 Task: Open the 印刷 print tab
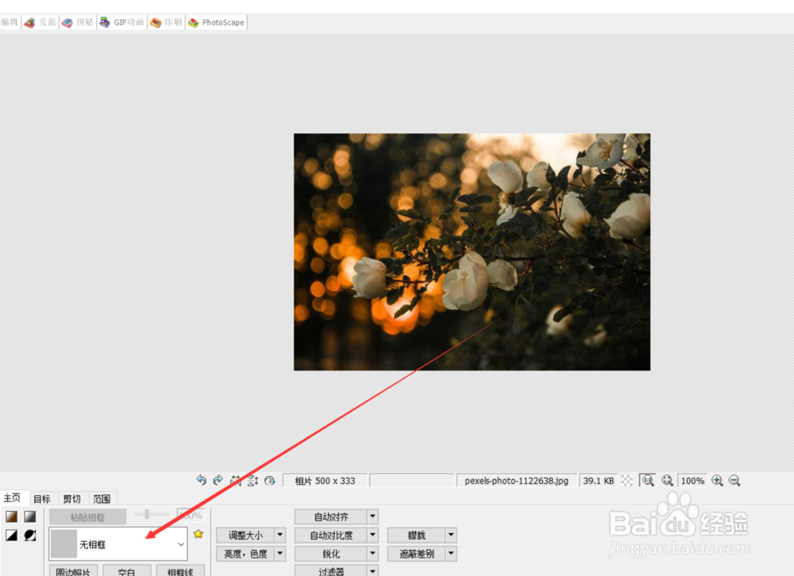tap(167, 22)
